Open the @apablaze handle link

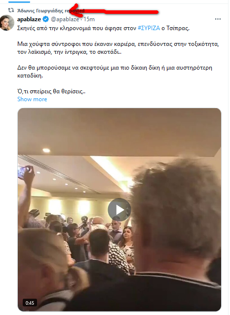click(x=65, y=19)
